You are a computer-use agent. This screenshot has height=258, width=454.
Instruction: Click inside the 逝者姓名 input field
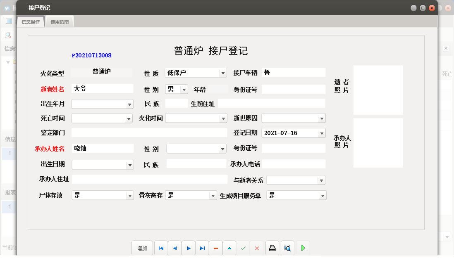tap(102, 88)
